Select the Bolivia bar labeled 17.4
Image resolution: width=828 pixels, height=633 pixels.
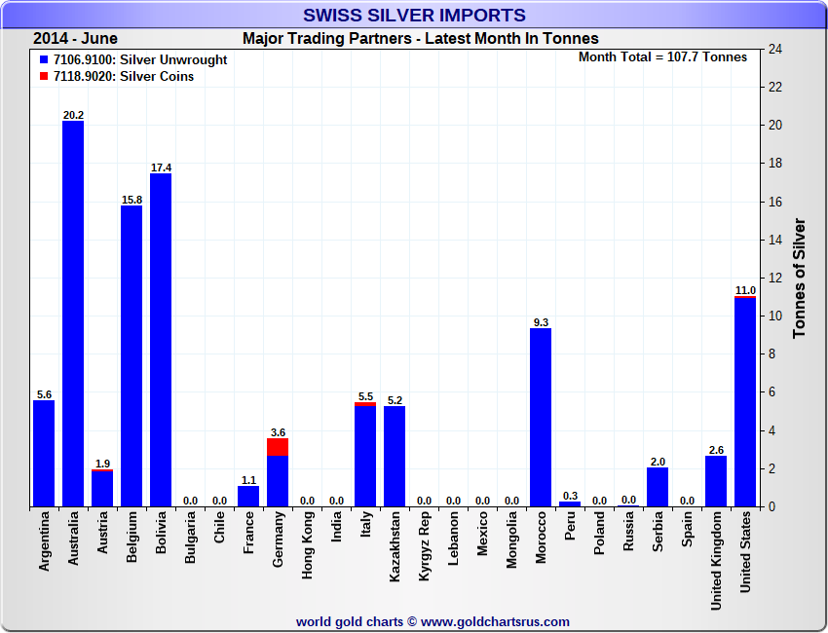(161, 341)
